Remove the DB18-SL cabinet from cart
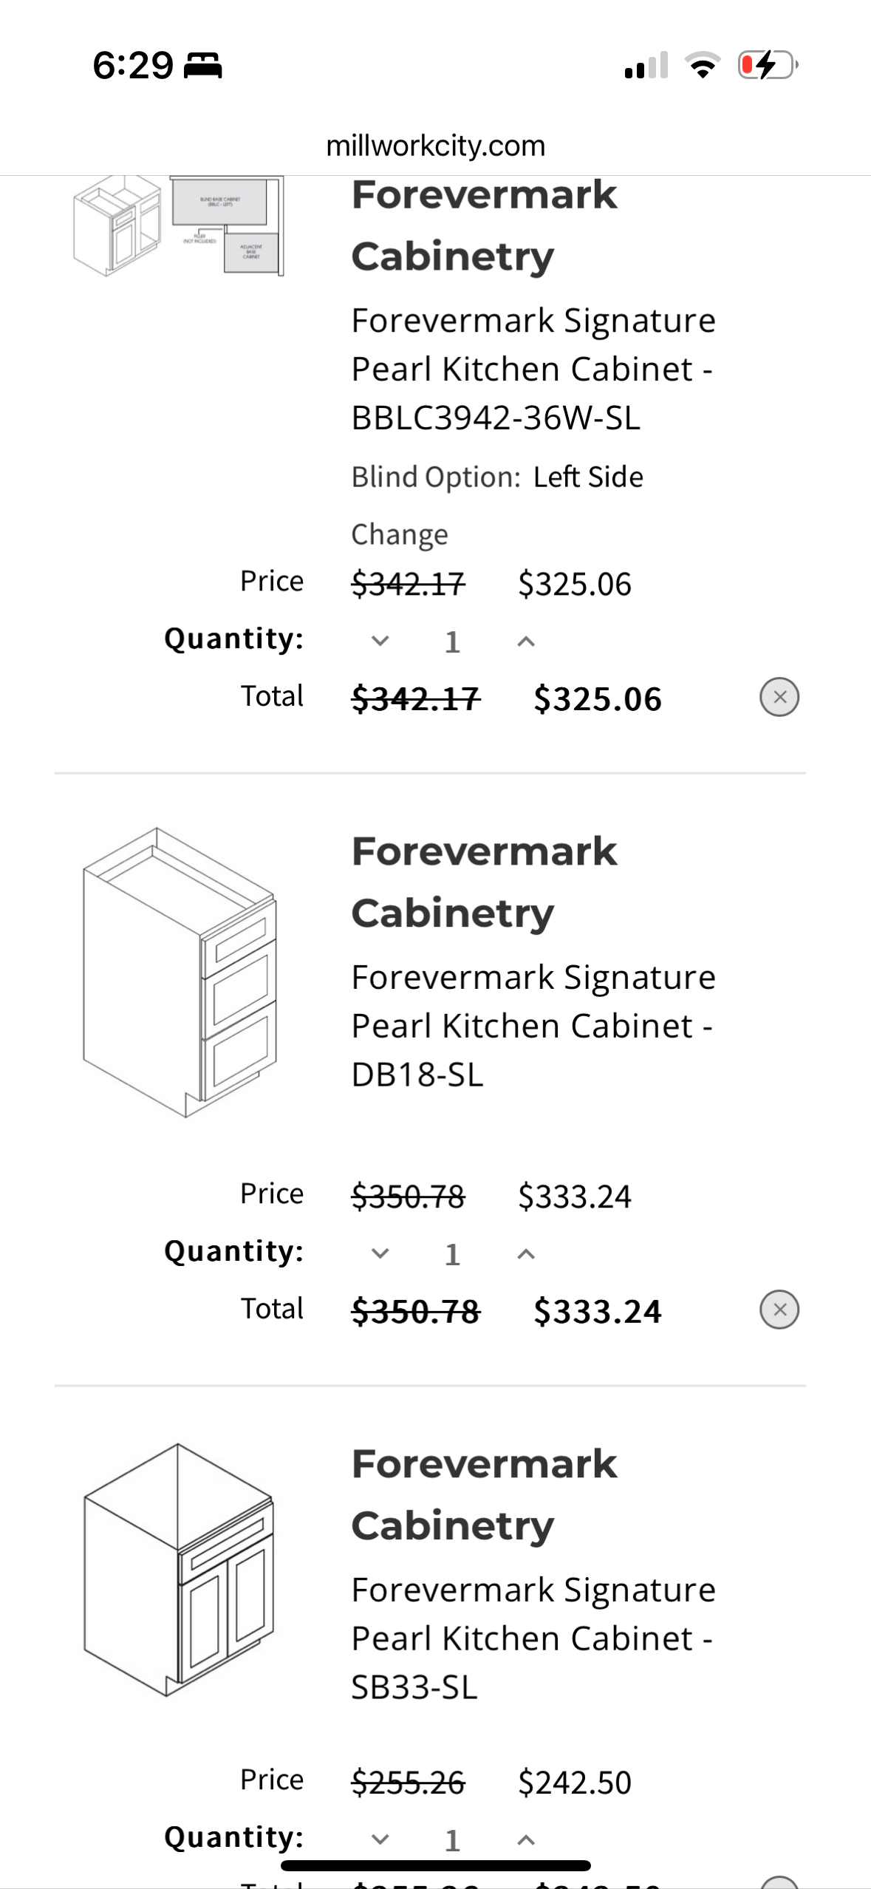The width and height of the screenshot is (871, 1889). coord(779,1310)
